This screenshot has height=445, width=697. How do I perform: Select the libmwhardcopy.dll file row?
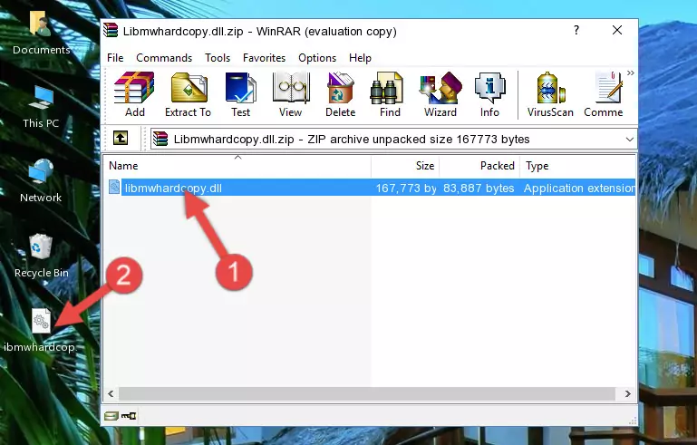click(x=370, y=188)
